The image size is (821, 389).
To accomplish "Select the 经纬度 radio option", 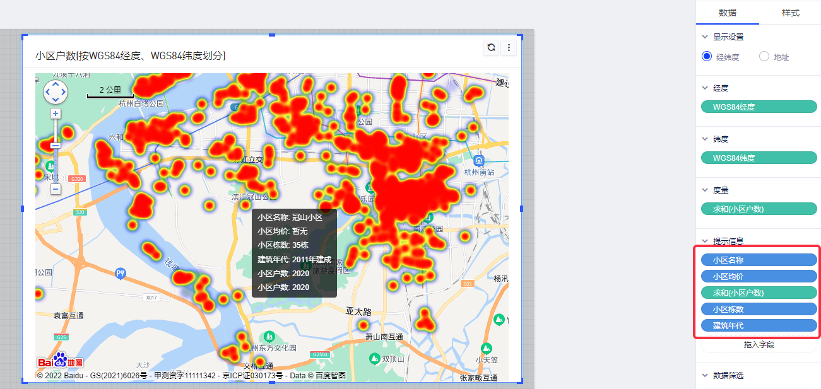I will [x=707, y=57].
